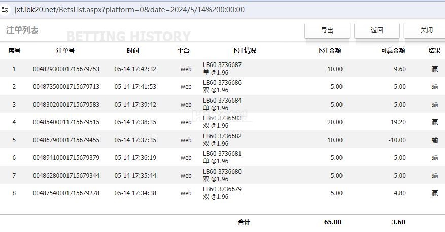Viewport: 445px width, 232px height.
Task: Select order number 00487540001715679278
Action: pyautogui.click(x=66, y=193)
